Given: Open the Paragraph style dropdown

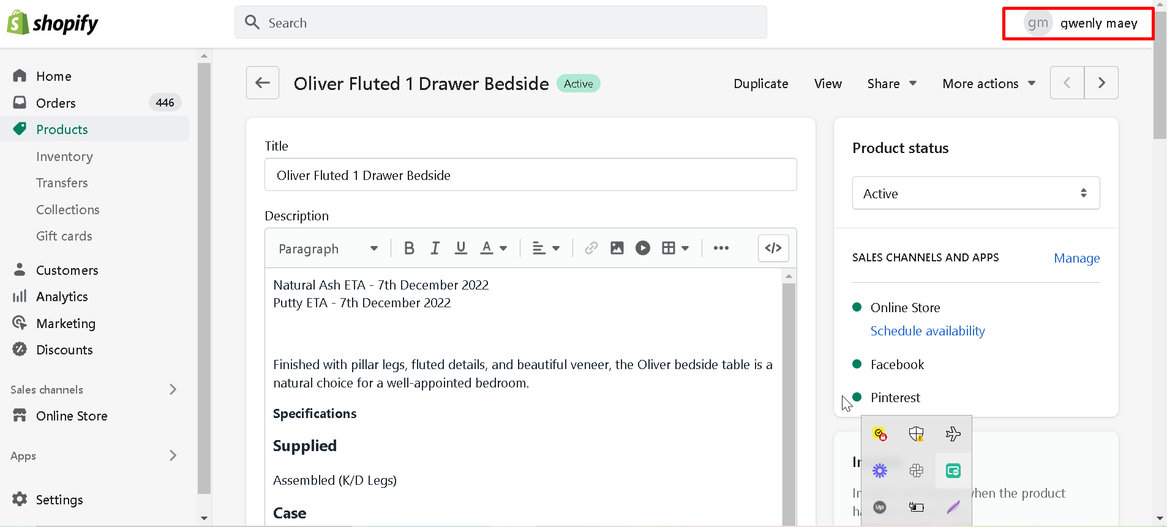Looking at the screenshot, I should pos(328,249).
